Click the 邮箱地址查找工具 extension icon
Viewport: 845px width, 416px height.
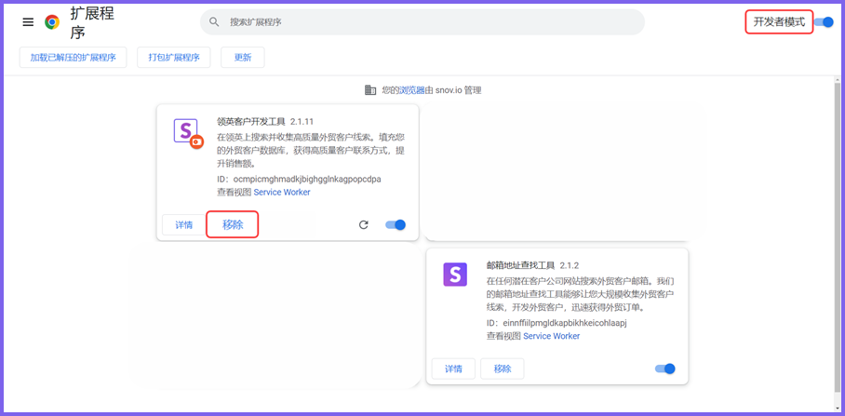455,275
